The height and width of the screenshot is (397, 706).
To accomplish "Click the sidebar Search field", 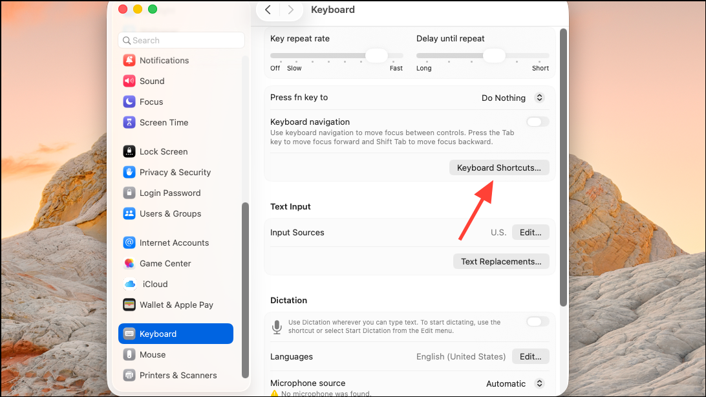I will pyautogui.click(x=181, y=40).
